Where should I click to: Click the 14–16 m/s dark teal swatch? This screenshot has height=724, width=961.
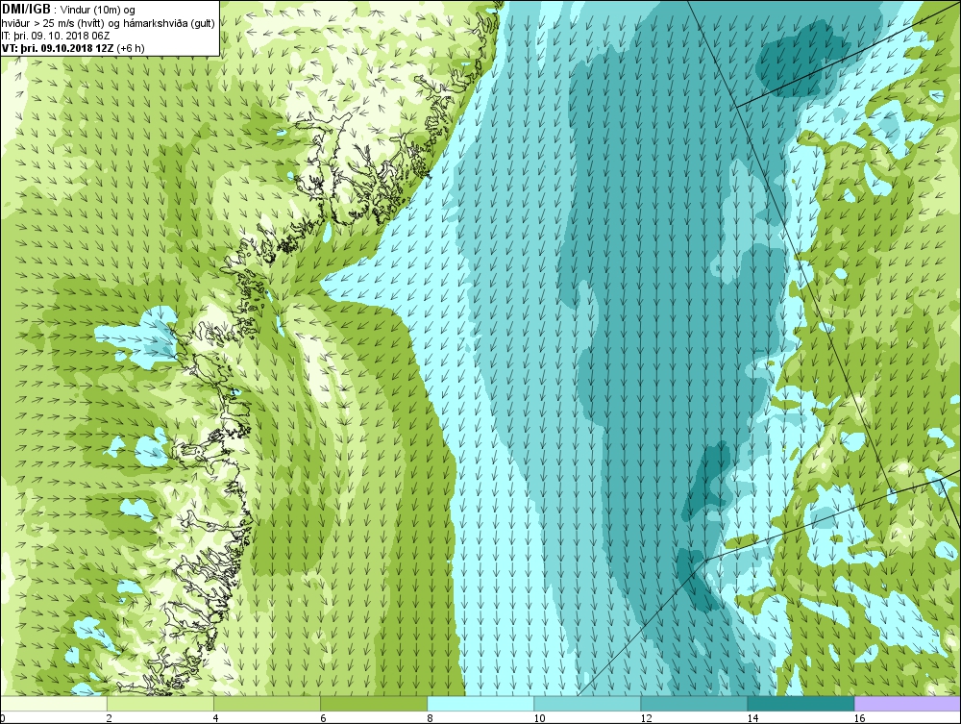[801, 704]
